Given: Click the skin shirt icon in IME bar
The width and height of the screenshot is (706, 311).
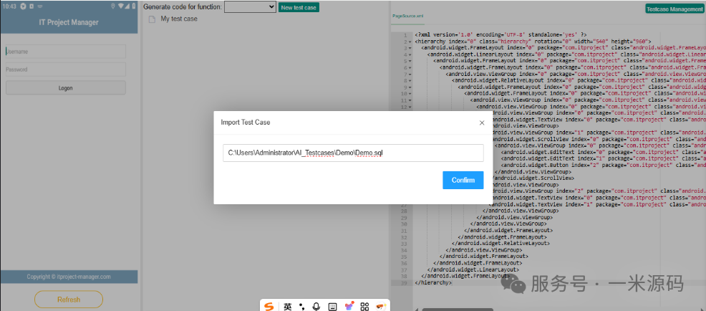Looking at the screenshot, I should tap(349, 307).
